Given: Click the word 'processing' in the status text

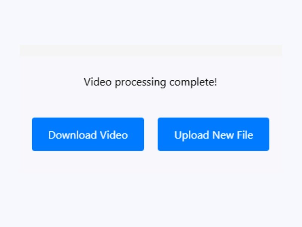Looking at the screenshot, I should pos(140,82).
